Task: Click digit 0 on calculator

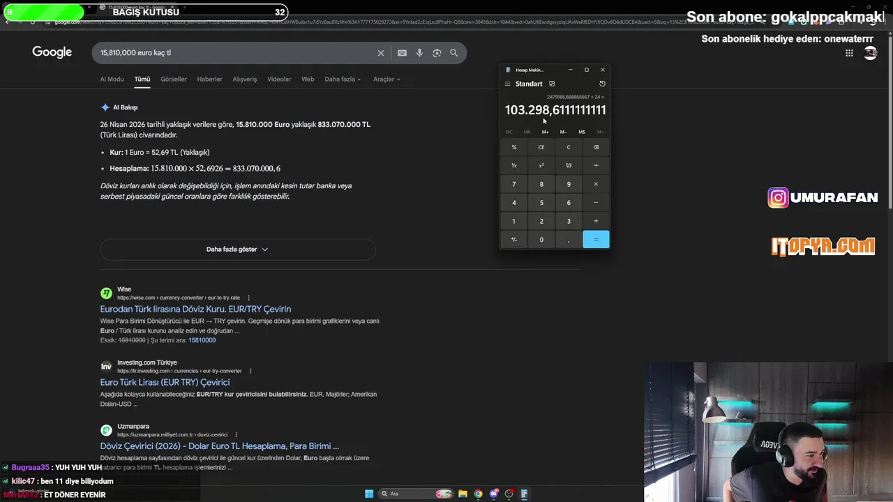Action: [541, 239]
